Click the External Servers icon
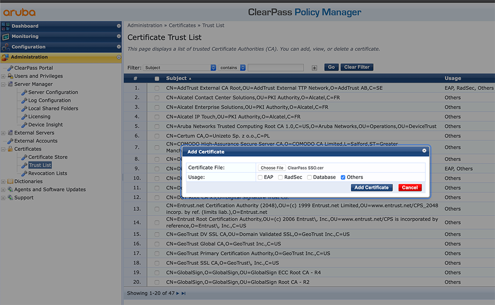Screen dimensions: 495x305 10,133
